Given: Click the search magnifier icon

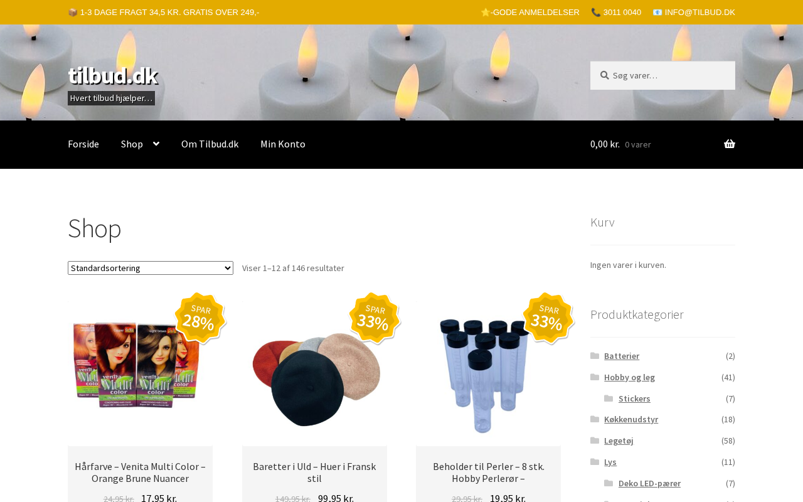Looking at the screenshot, I should pos(605,75).
